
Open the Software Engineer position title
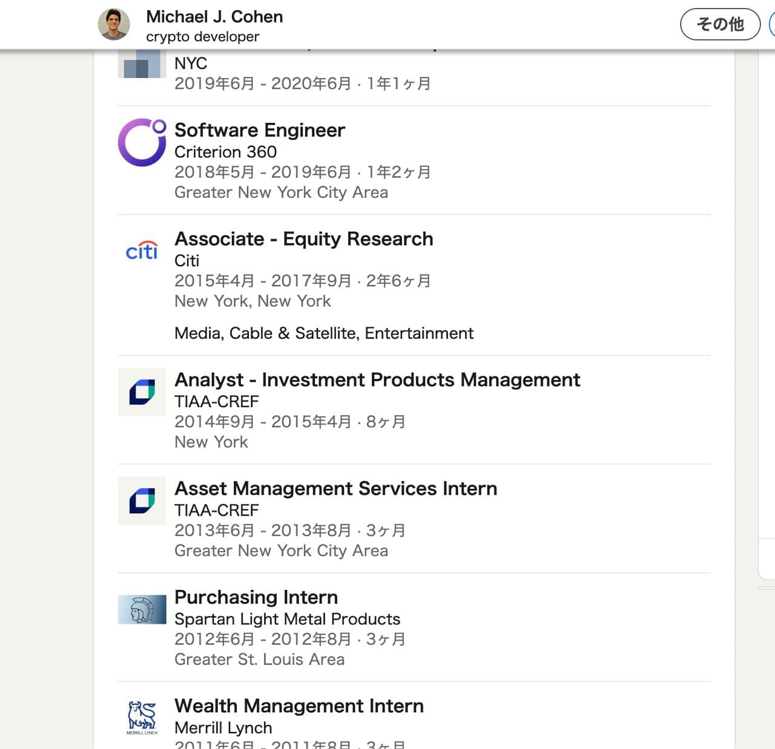tap(260, 130)
